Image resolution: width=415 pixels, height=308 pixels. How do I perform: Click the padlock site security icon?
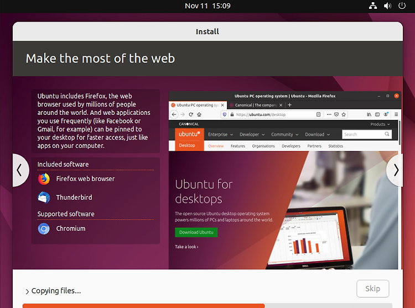[232, 115]
